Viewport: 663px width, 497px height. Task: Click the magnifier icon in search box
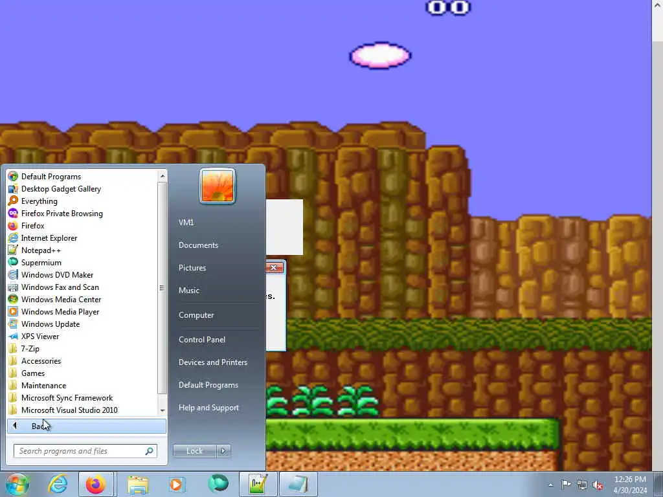[150, 451]
